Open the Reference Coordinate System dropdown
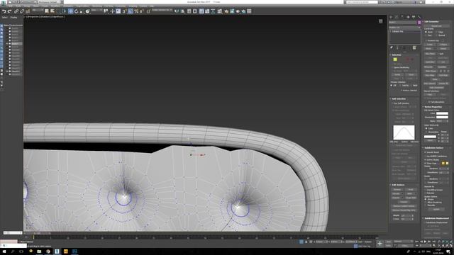Image resolution: width=454 pixels, height=255 pixels. pyautogui.click(x=96, y=11)
